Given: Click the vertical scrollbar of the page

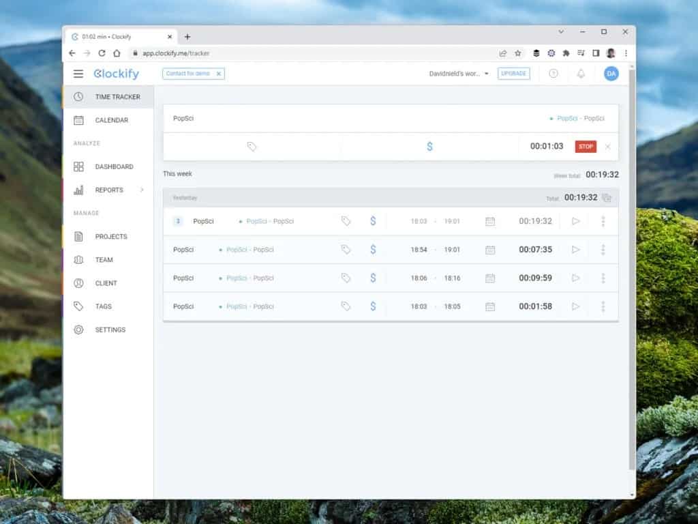Looking at the screenshot, I should (x=631, y=273).
